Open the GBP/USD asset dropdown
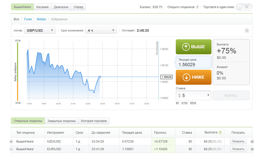This screenshot has height=156, width=266. (40, 30)
